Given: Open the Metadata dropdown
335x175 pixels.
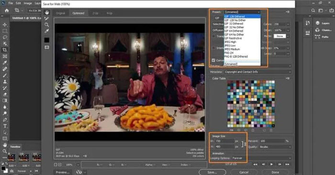Looking at the screenshot, I should [257, 72].
